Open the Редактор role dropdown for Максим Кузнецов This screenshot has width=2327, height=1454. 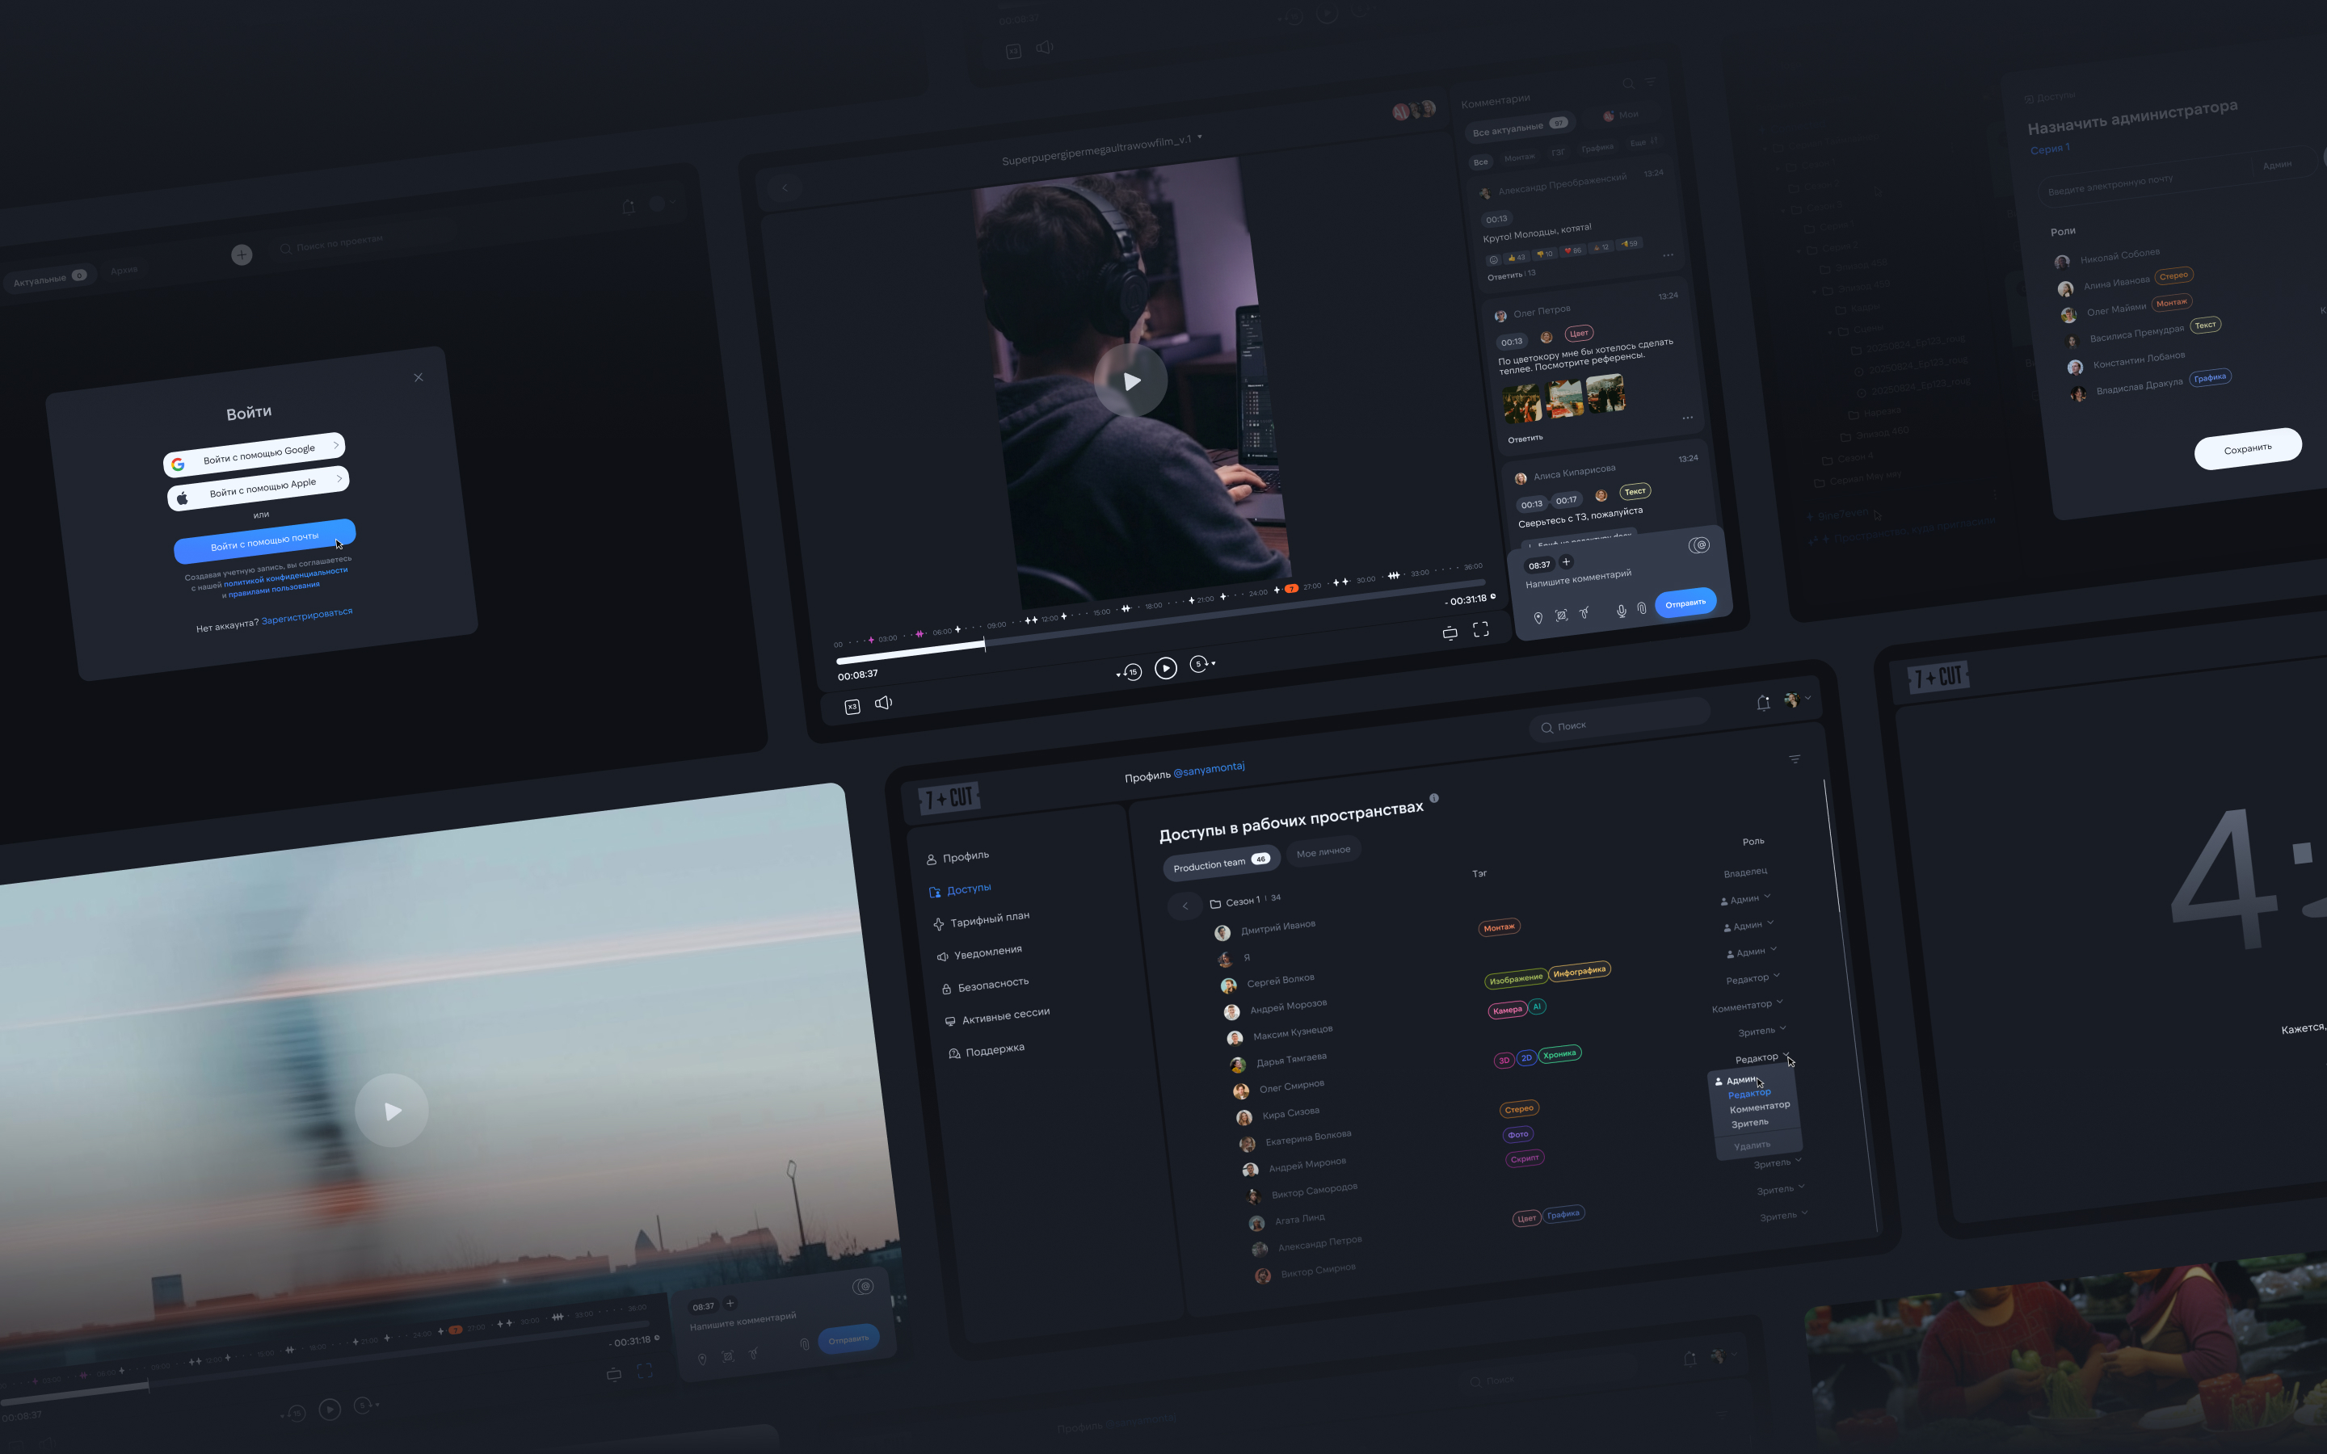click(x=1753, y=978)
